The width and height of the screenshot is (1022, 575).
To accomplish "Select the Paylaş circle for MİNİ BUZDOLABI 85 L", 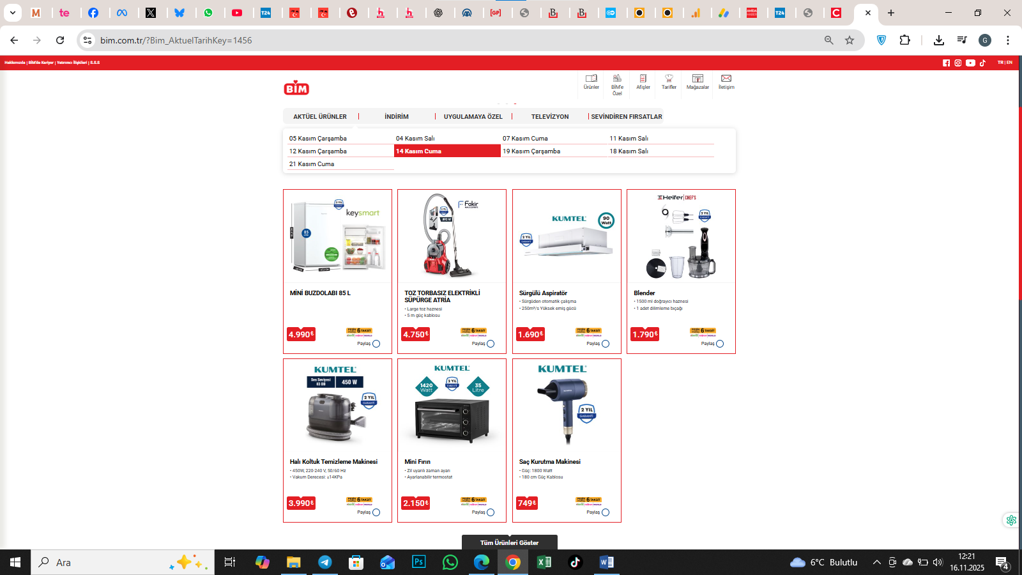I will pos(376,344).
